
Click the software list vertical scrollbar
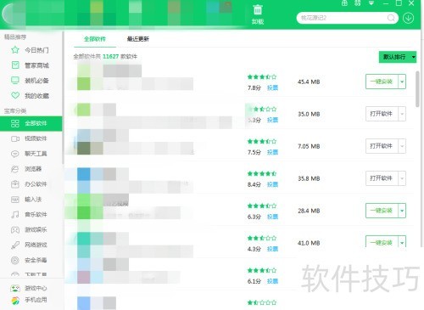417,89
